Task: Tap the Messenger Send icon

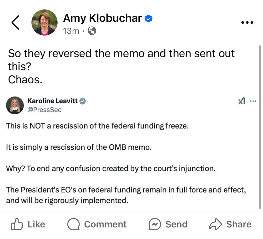Action: point(155,224)
